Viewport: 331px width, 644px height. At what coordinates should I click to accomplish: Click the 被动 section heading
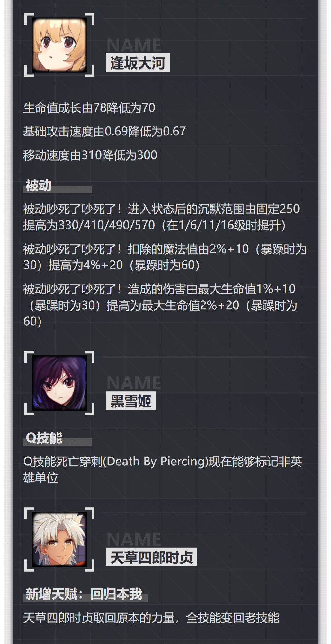pos(39,186)
